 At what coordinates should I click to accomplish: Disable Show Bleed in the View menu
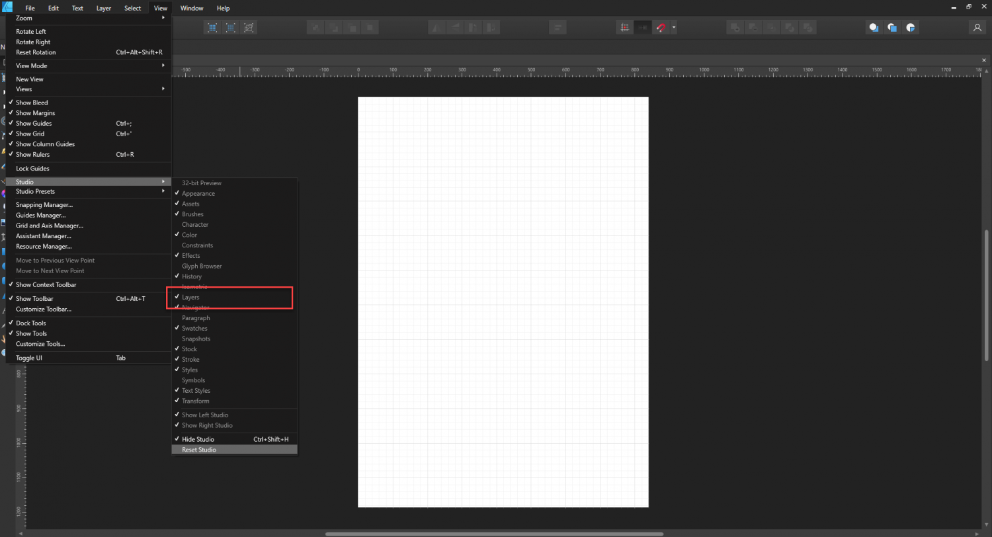(x=31, y=103)
